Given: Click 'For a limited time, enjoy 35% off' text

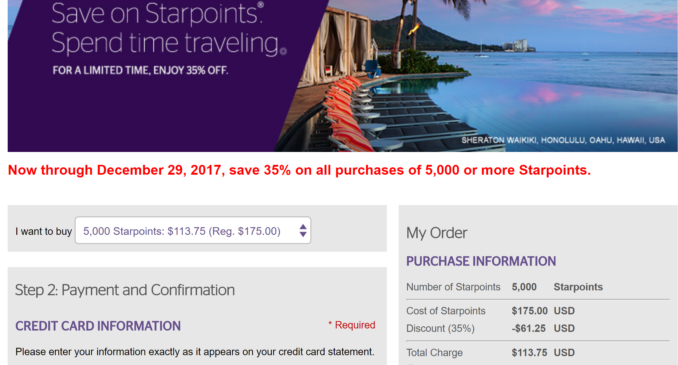Looking at the screenshot, I should 140,70.
